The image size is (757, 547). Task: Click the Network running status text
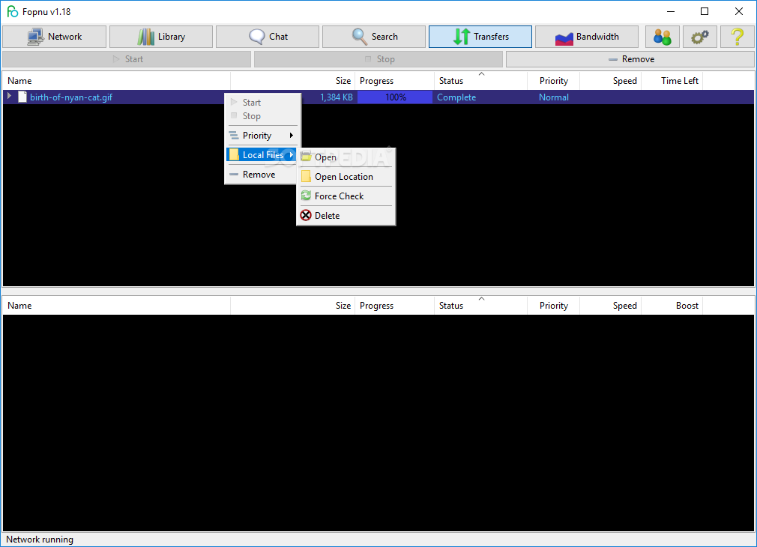pyautogui.click(x=40, y=540)
